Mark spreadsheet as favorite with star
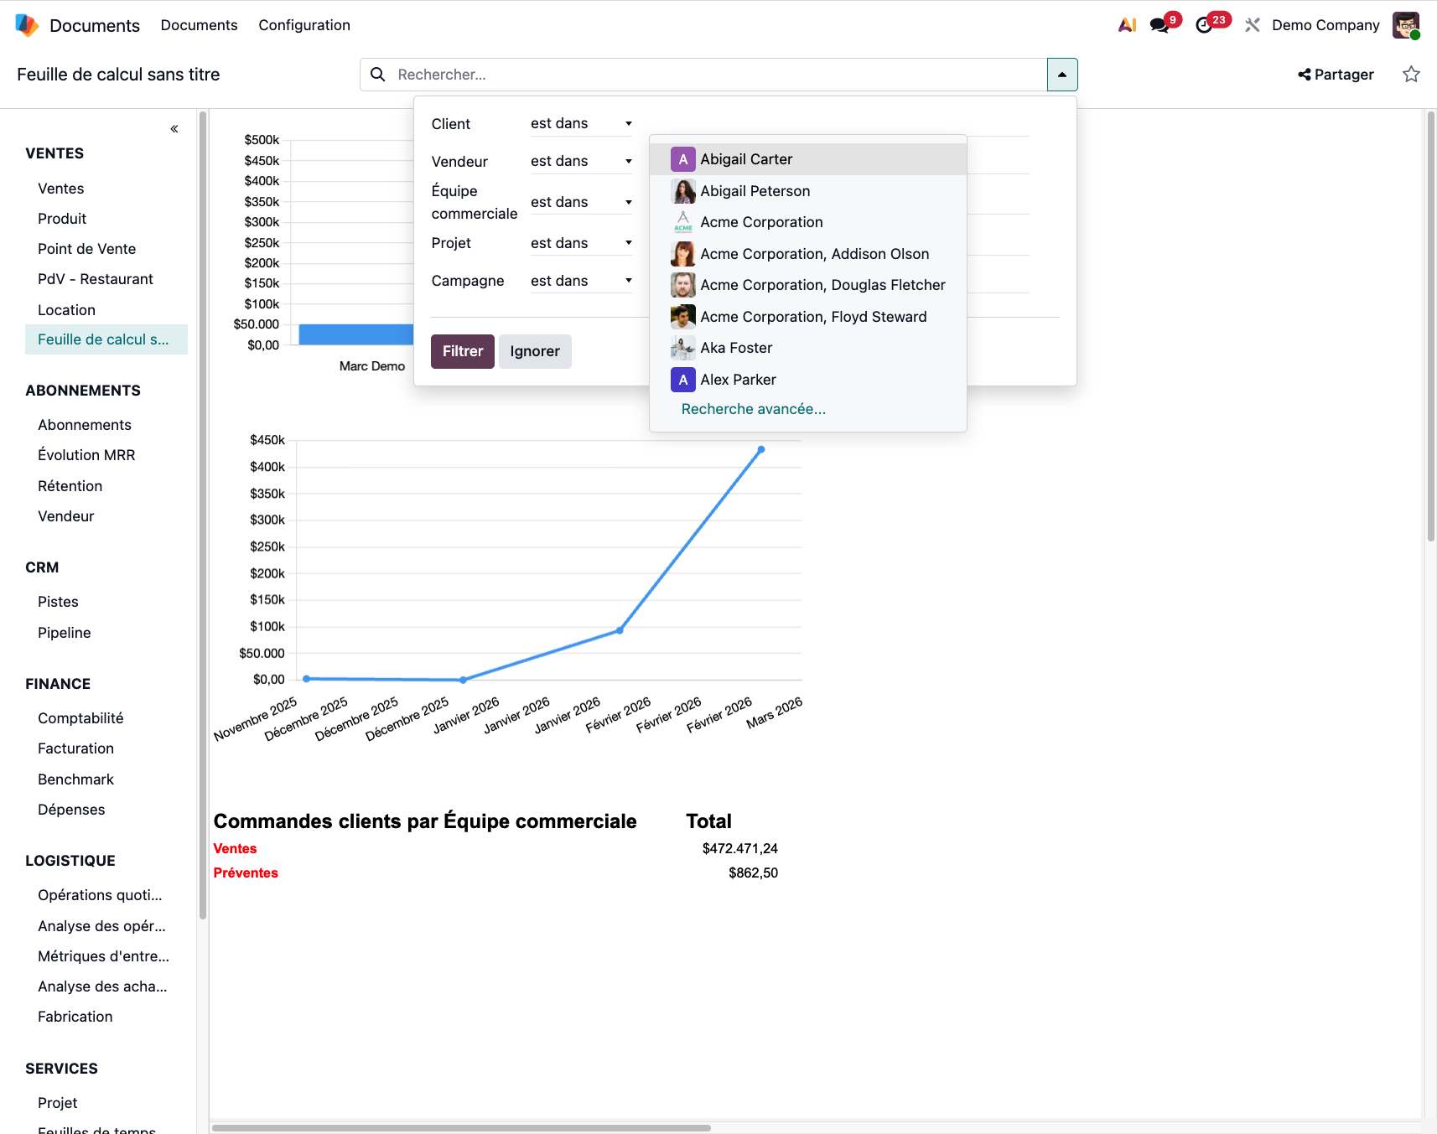 point(1411,75)
